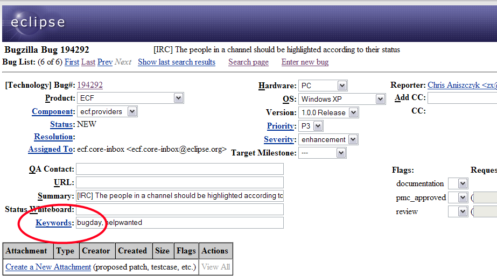Click the Keywords field with bugday
Image resolution: width=497 pixels, height=276 pixels.
coord(180,223)
